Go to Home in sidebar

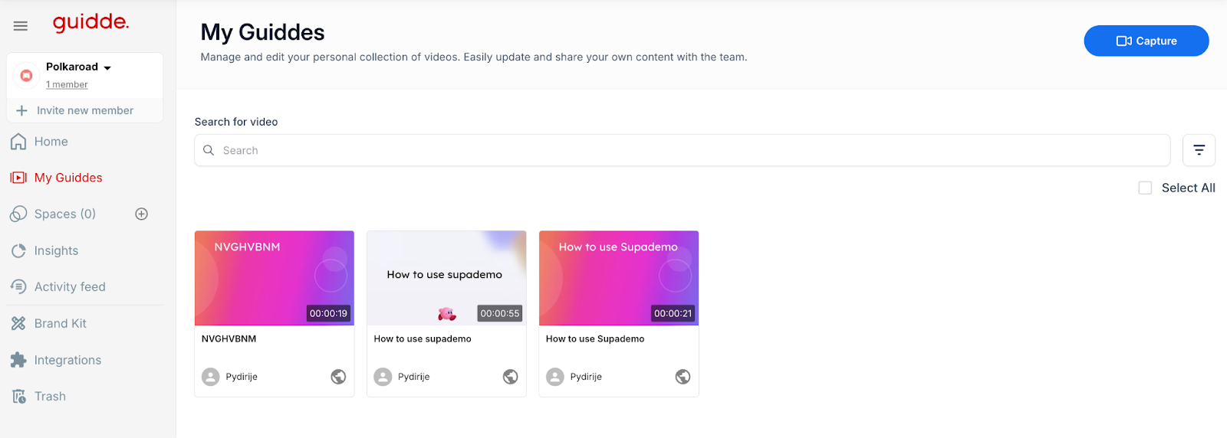(51, 142)
